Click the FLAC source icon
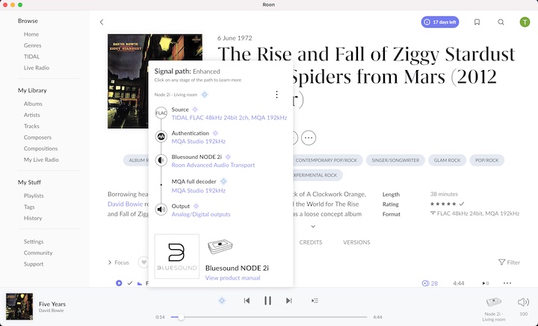Viewport: 538px width, 326px height. tap(161, 113)
